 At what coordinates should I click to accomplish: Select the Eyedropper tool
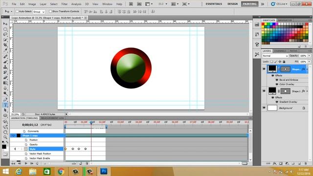click(x=5, y=50)
